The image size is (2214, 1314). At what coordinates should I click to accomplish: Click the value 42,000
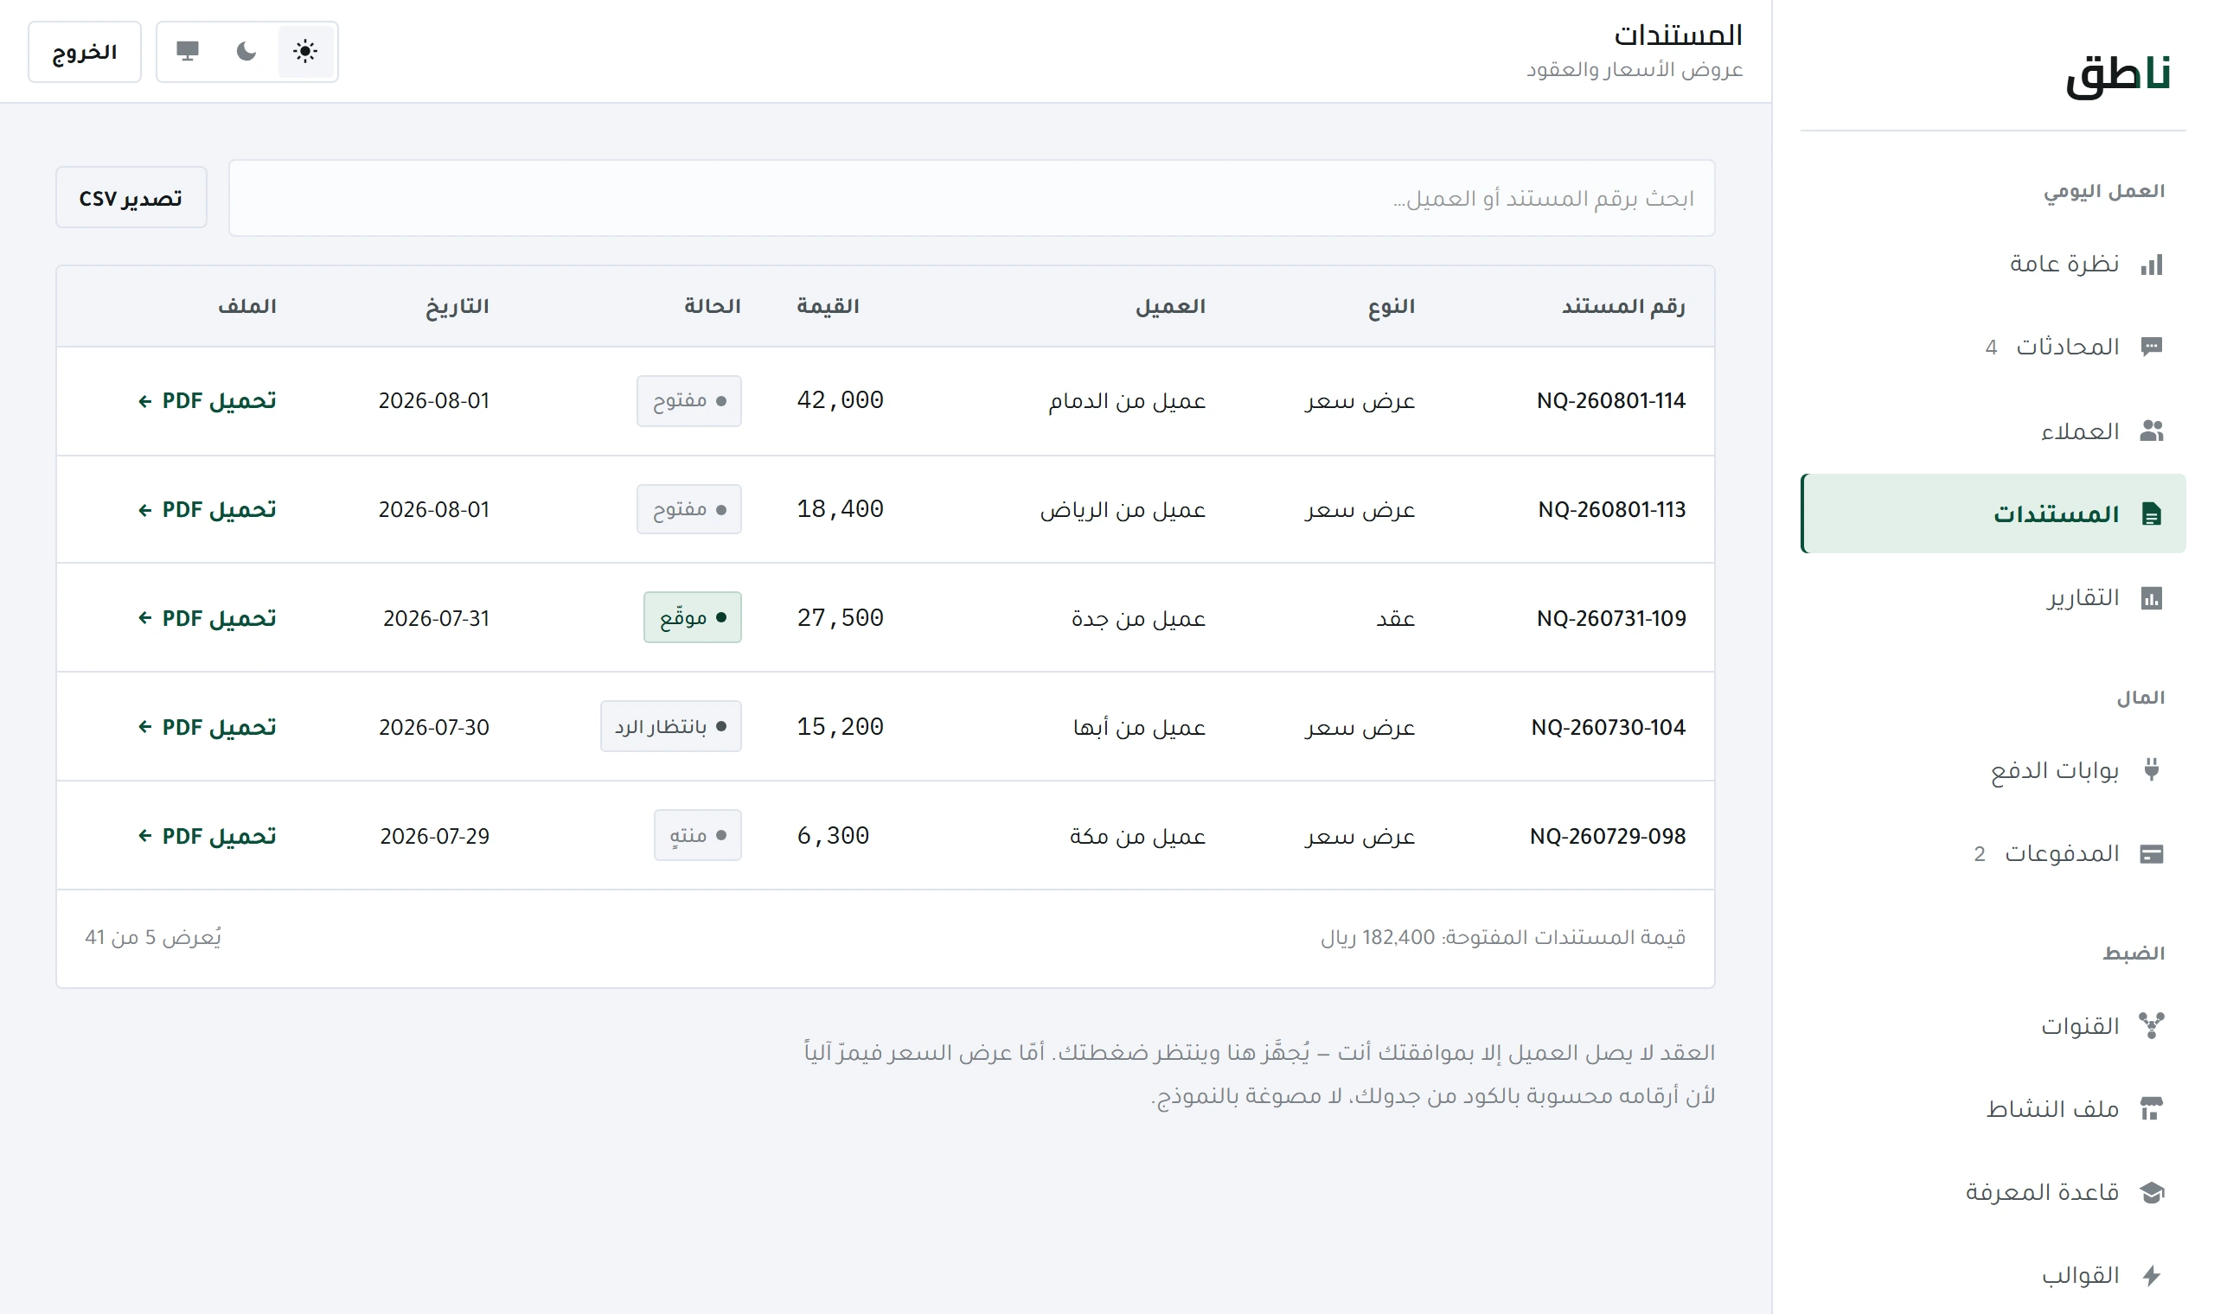point(840,400)
